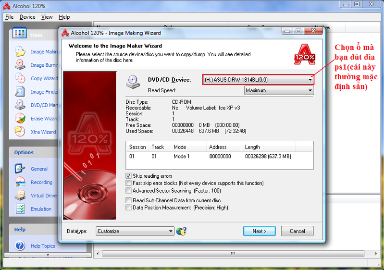
Task: Open the Read Speed Maximum dropdown
Action: coord(279,90)
